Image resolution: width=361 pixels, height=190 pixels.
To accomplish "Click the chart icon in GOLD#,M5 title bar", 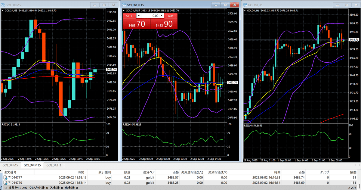I will [3, 5].
